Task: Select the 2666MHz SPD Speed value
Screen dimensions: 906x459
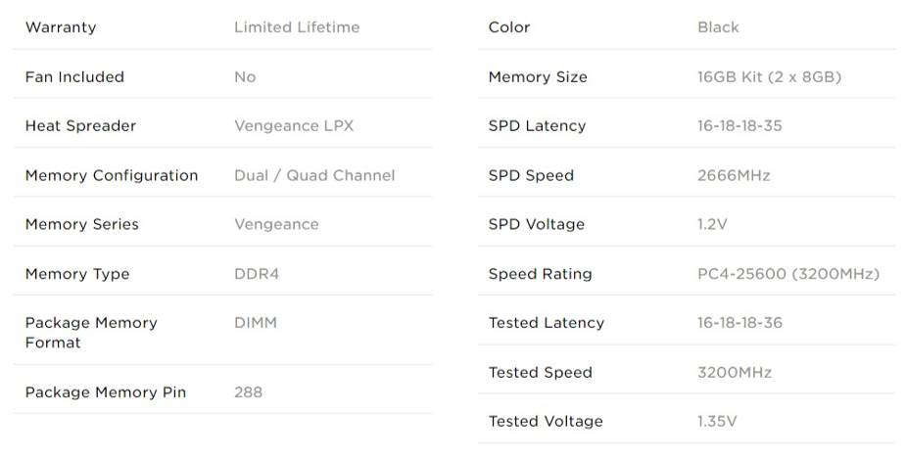Action: 734,175
